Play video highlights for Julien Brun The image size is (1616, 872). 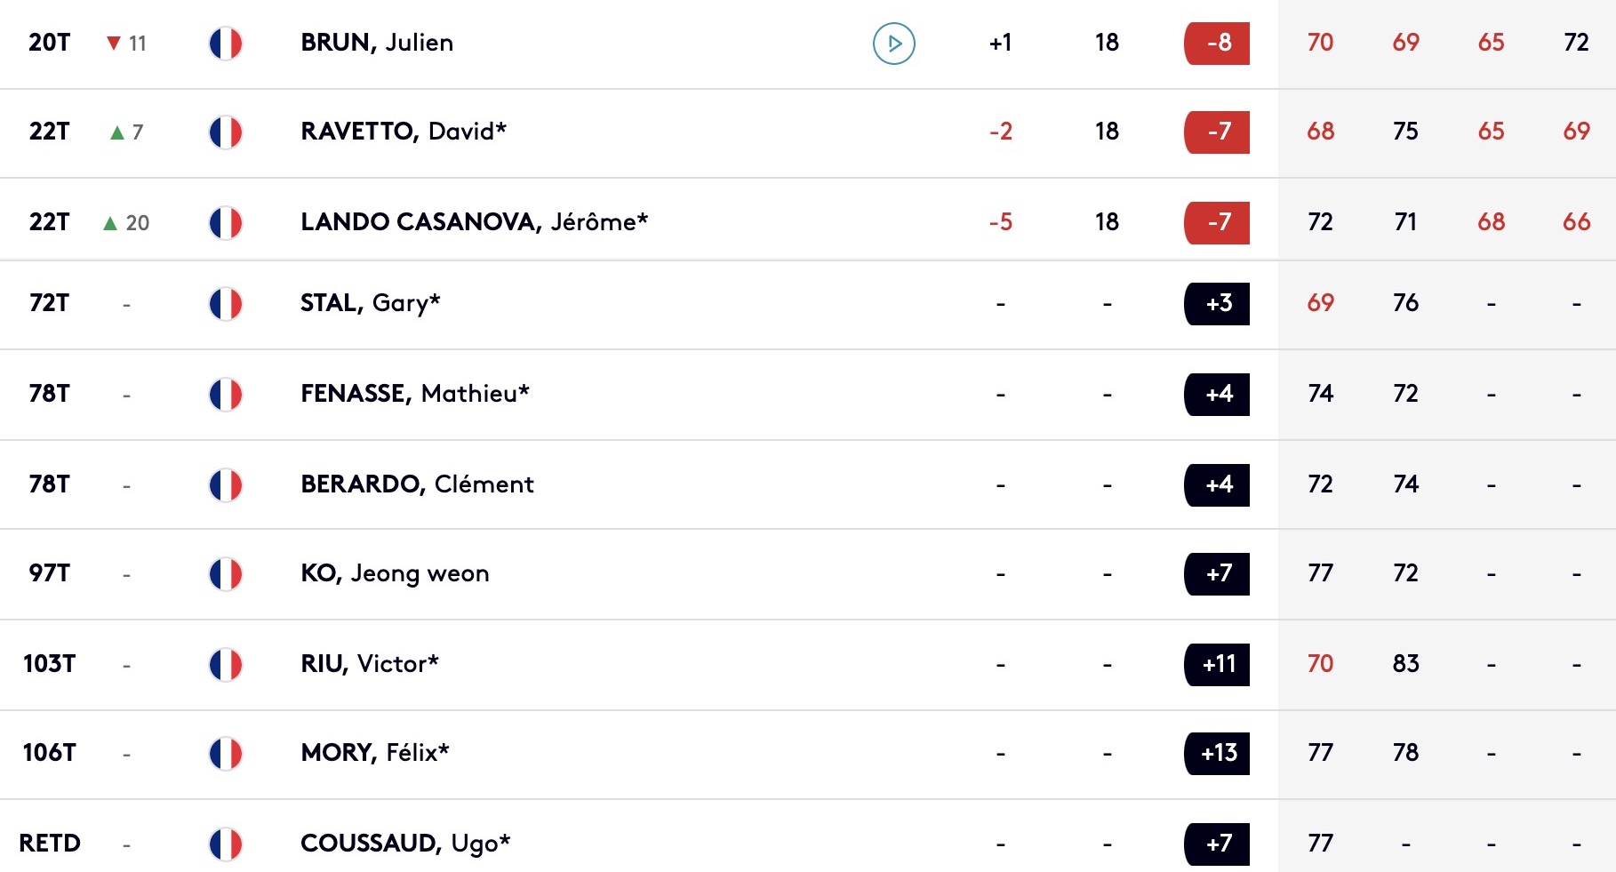[893, 43]
